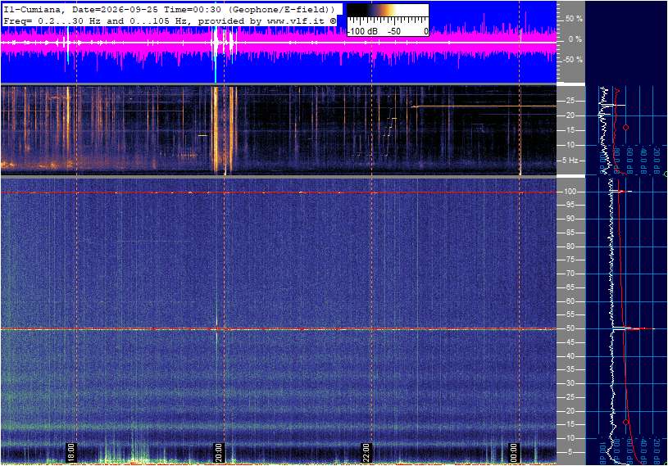Click the '-50' color scale label
Image resolution: width=668 pixels, height=466 pixels.
(394, 31)
